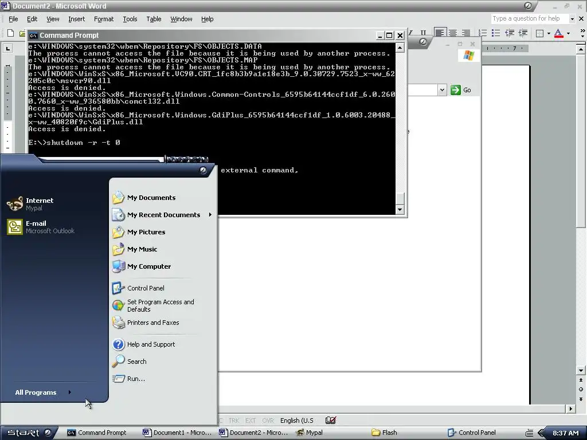587x440 pixels.
Task: Open the Help menu in Word
Action: tap(207, 19)
